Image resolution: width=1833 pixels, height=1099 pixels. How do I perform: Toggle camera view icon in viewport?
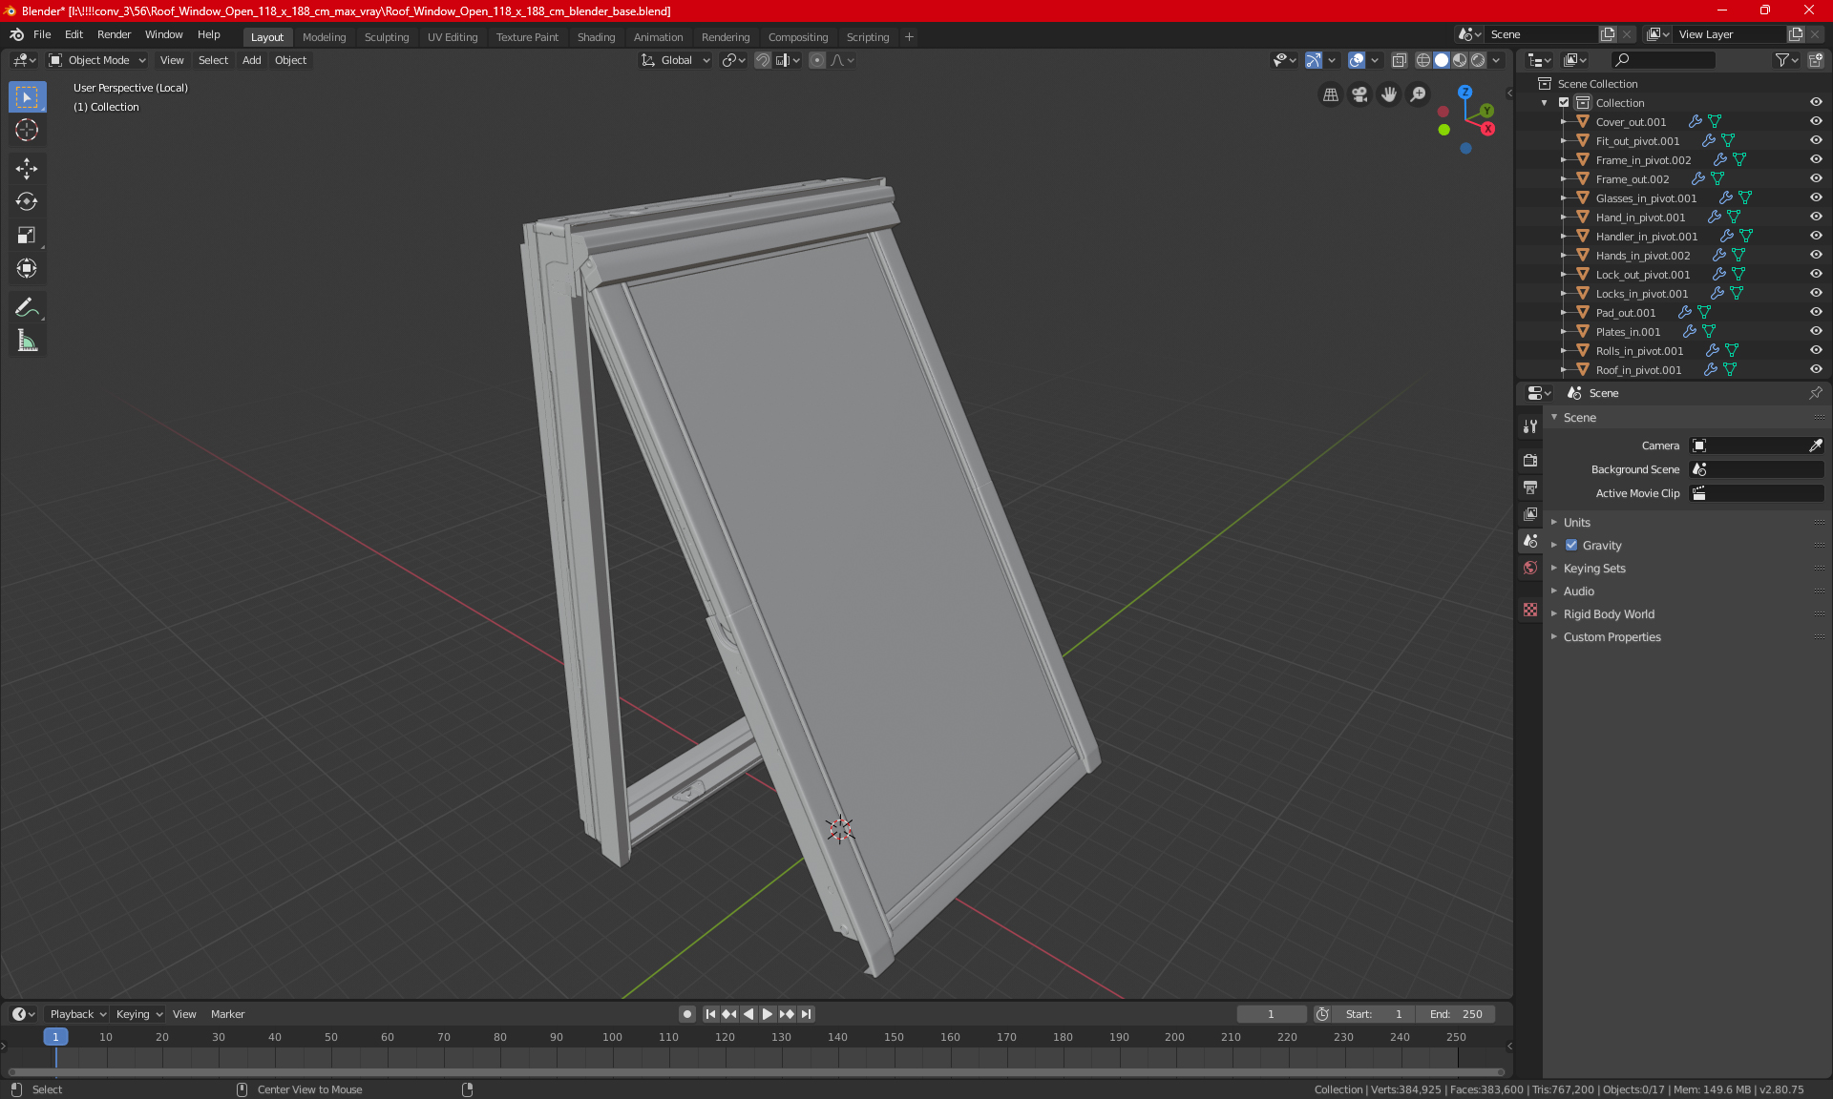(1359, 94)
